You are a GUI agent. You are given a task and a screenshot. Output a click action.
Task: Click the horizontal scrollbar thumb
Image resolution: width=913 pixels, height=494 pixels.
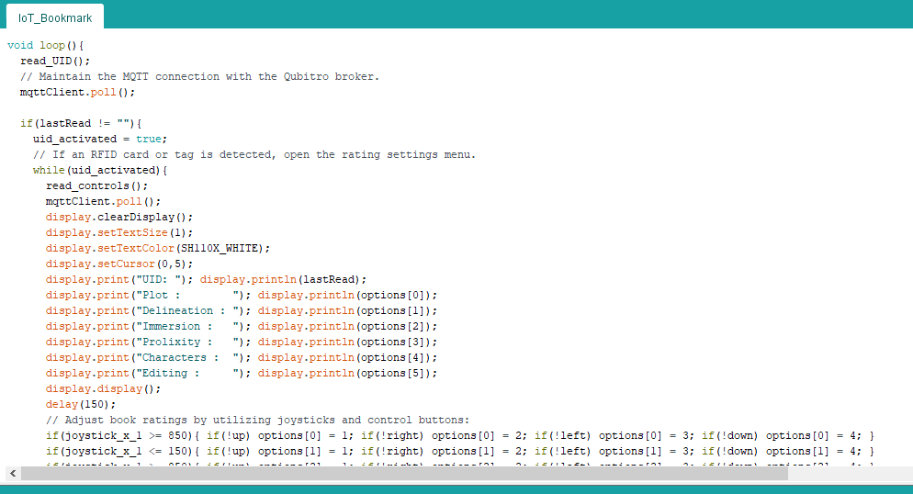(x=404, y=473)
